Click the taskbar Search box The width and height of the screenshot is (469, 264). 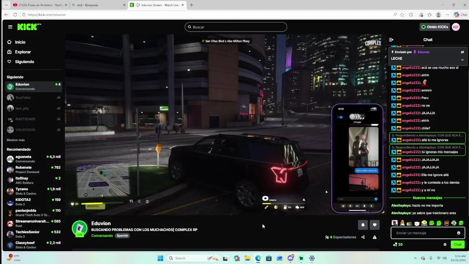[192, 258]
